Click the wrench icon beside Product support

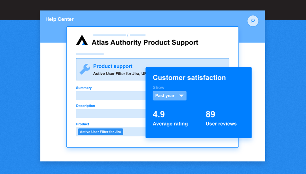coord(85,69)
